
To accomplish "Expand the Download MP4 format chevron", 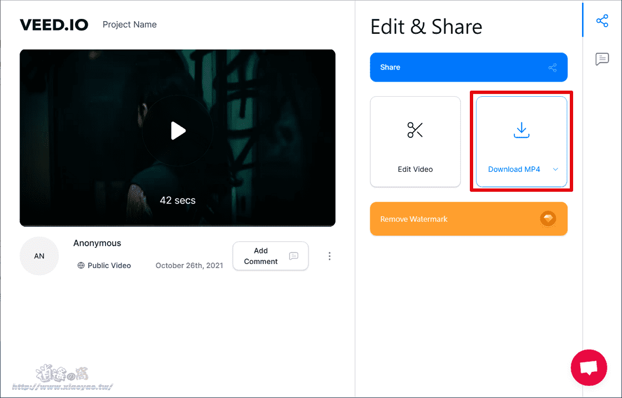I will 555,170.
